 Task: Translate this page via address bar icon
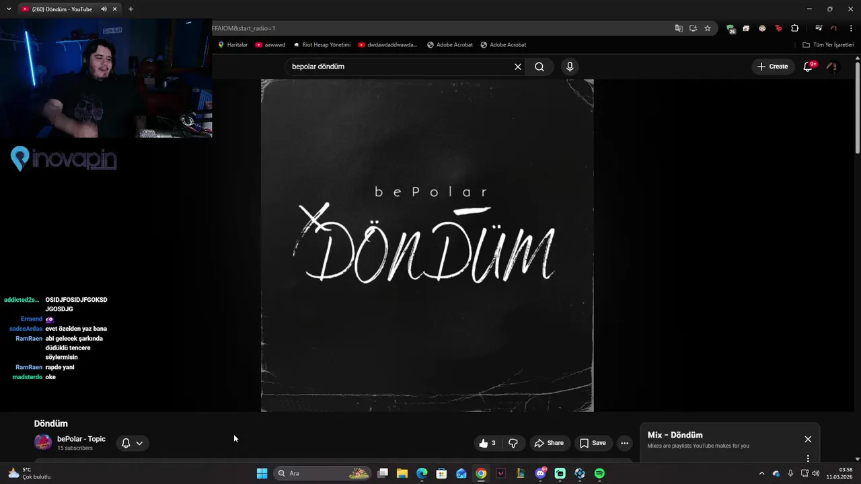(679, 28)
